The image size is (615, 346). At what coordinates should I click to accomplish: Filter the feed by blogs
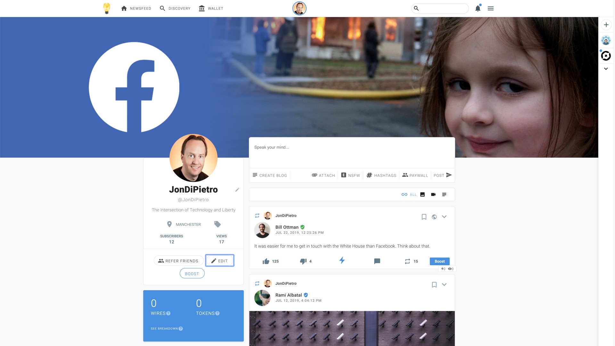[x=444, y=194]
